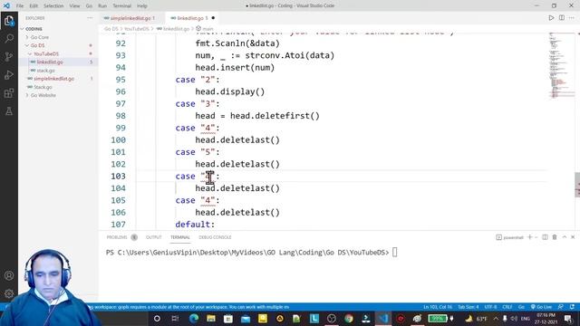
Task: Switch to simplelinkedlist.go editor tab
Action: [130, 18]
